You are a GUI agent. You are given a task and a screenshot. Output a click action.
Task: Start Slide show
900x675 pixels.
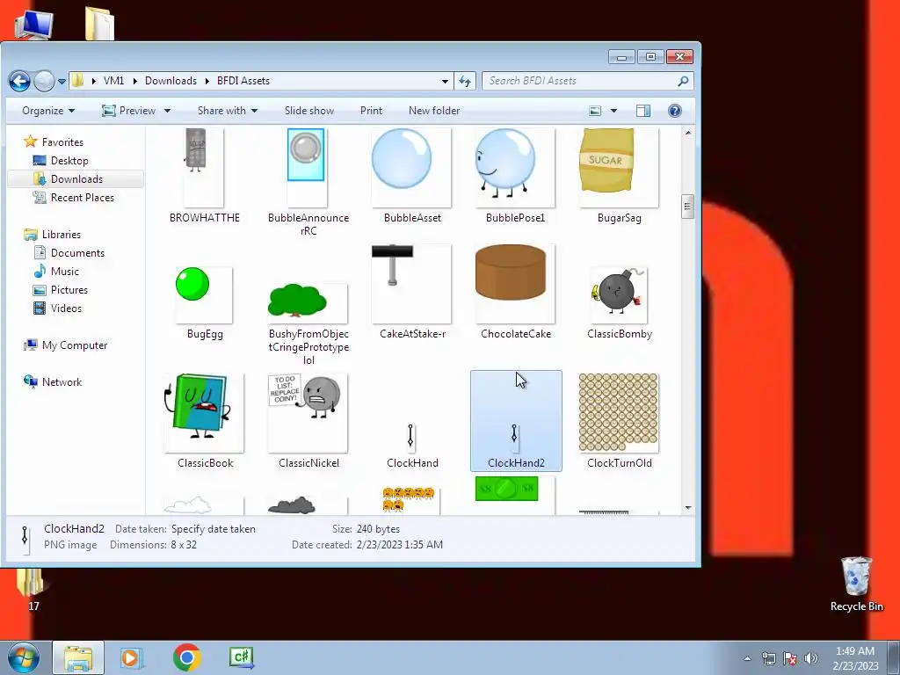point(309,111)
